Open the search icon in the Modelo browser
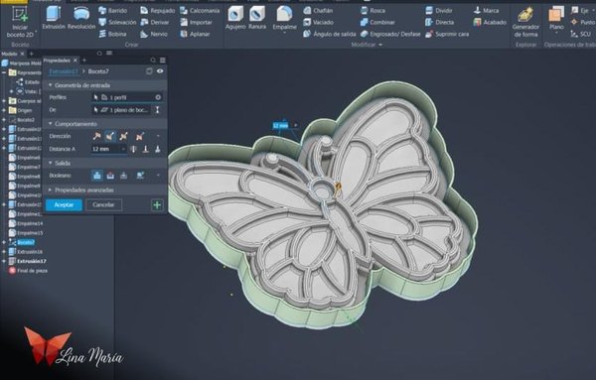The width and height of the screenshot is (596, 380). 99,54
